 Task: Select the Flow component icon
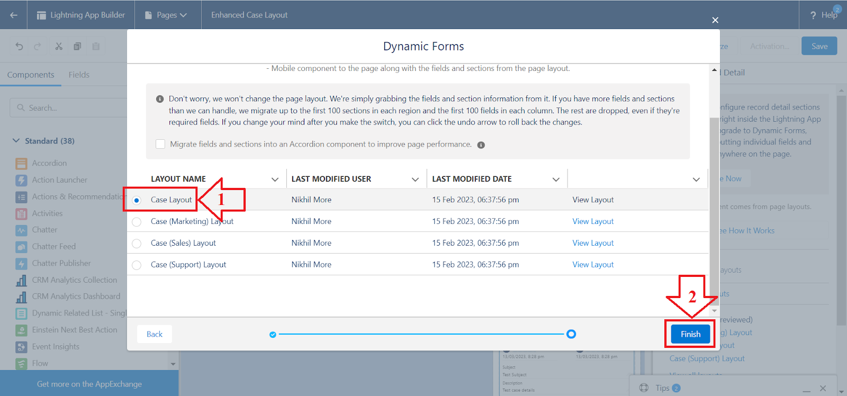[21, 364]
